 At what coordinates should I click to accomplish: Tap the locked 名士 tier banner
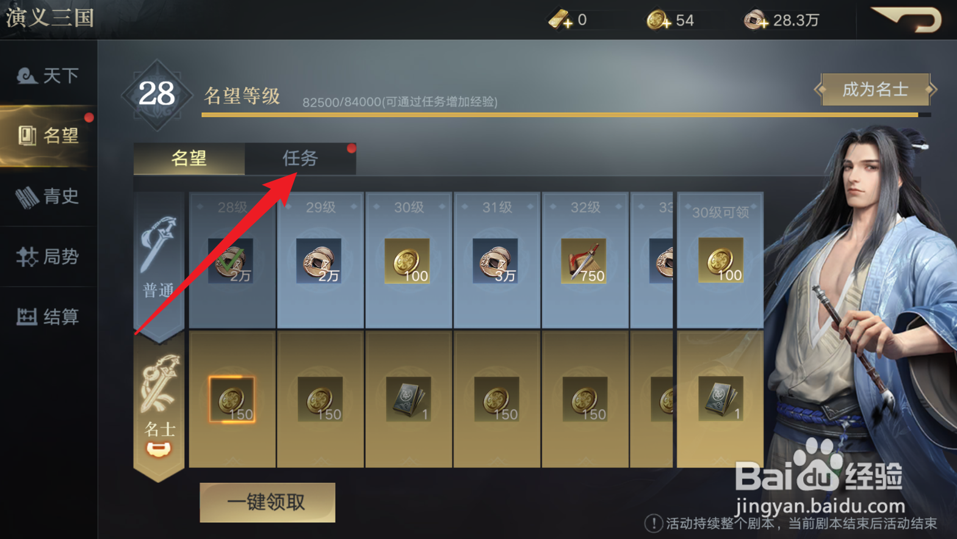[159, 407]
